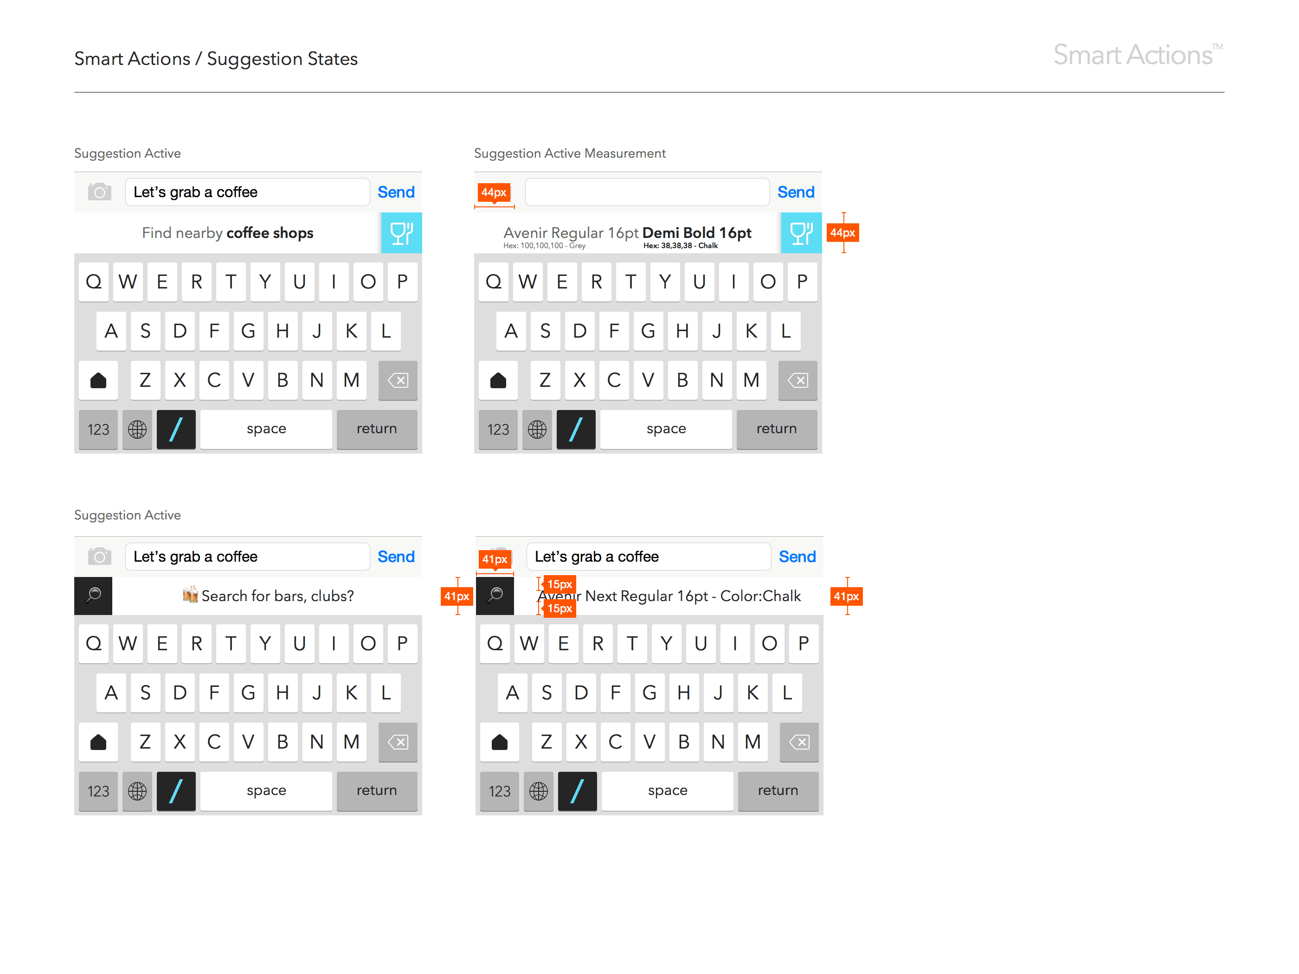1299x974 pixels.
Task: Select the 'Find nearby coffee shops' suggestion
Action: coord(228,233)
